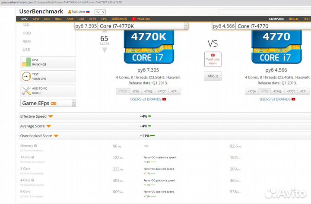
Task: Select 4770T variant under left CPU
Action: coord(162,91)
